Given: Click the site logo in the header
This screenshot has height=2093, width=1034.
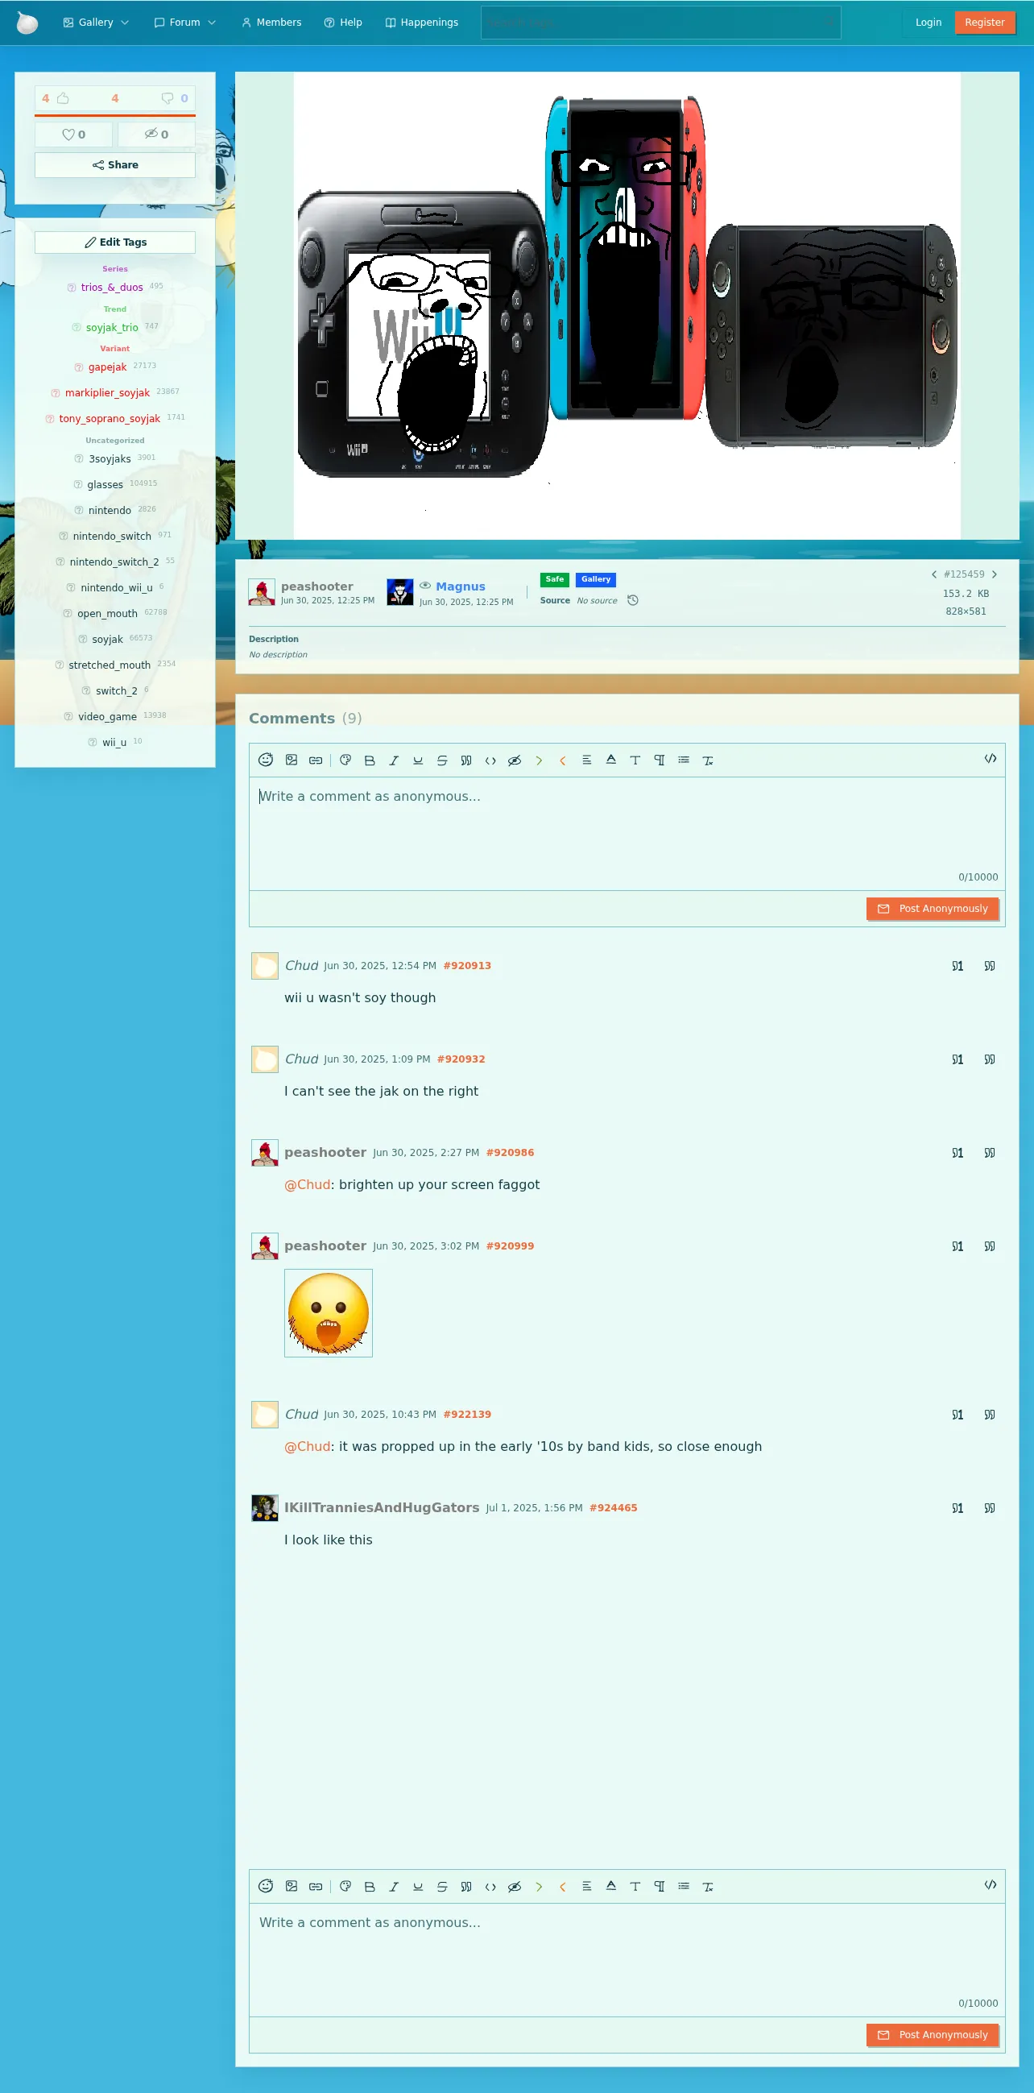Looking at the screenshot, I should click(x=27, y=23).
